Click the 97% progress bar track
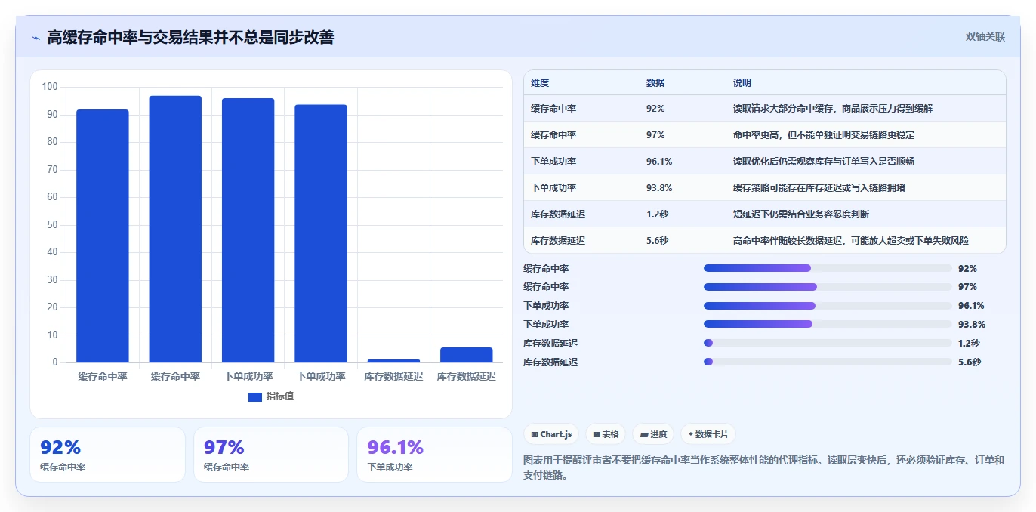This screenshot has width=1036, height=512. point(828,287)
